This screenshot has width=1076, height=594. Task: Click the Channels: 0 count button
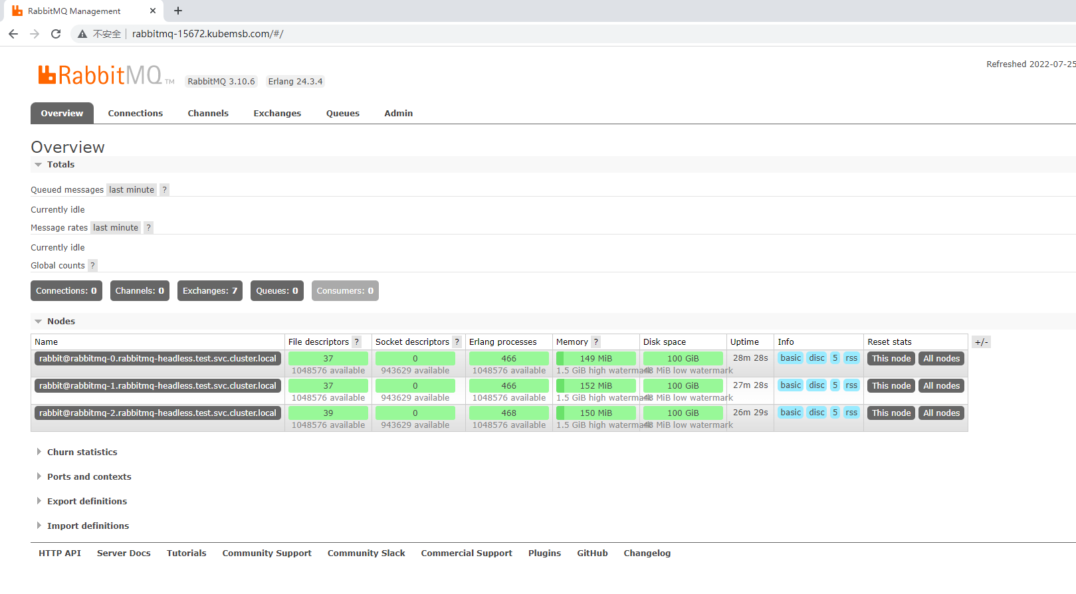pyautogui.click(x=140, y=291)
